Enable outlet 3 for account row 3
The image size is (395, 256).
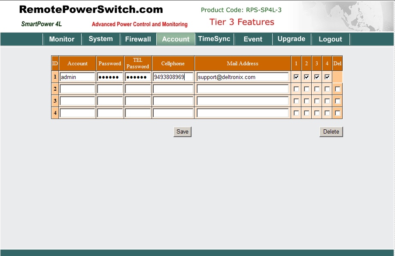[317, 101]
